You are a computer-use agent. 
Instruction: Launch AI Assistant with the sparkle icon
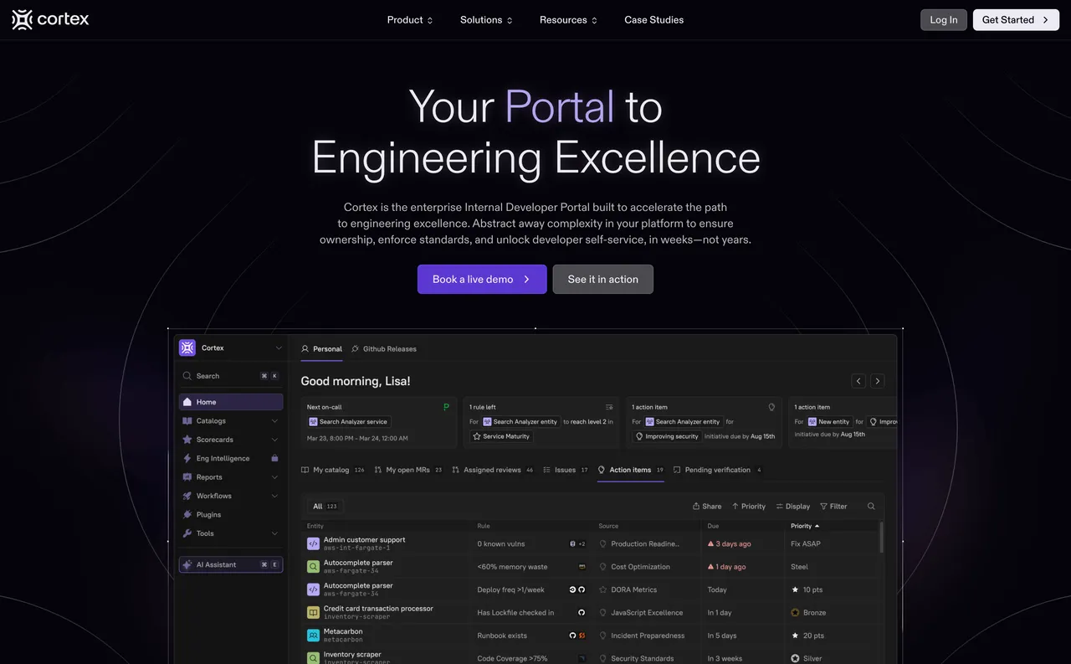[189, 564]
